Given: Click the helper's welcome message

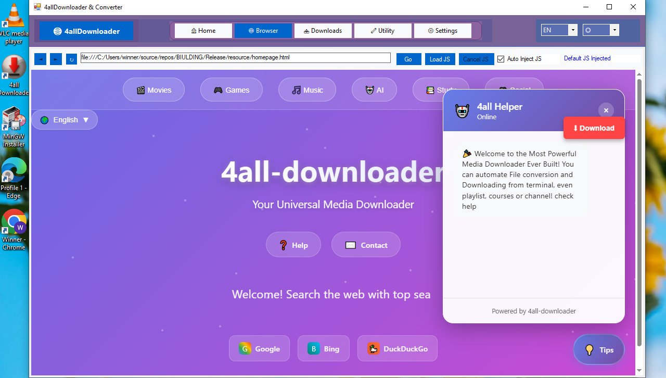Looking at the screenshot, I should pyautogui.click(x=519, y=180).
